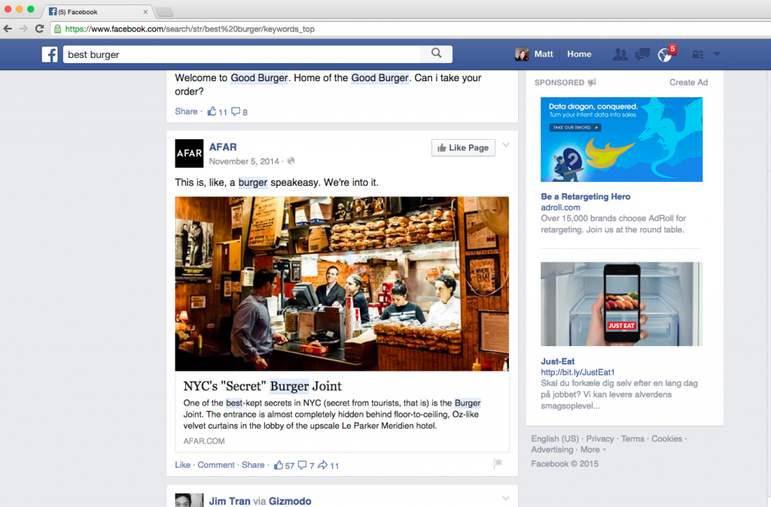The height and width of the screenshot is (507, 771).
Task: Click the 8 comments bubble icon
Action: pos(236,112)
